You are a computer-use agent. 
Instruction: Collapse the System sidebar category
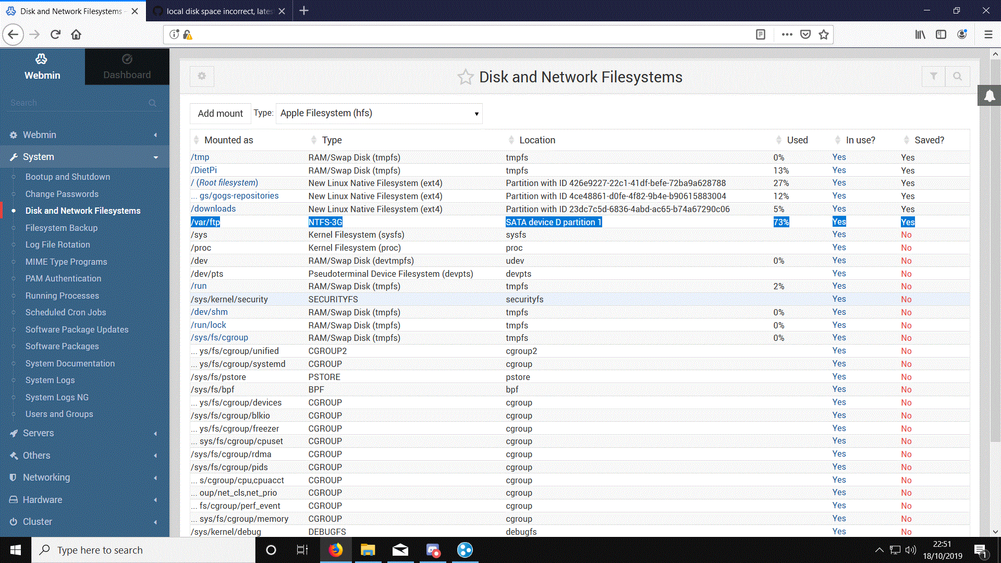tap(84, 157)
